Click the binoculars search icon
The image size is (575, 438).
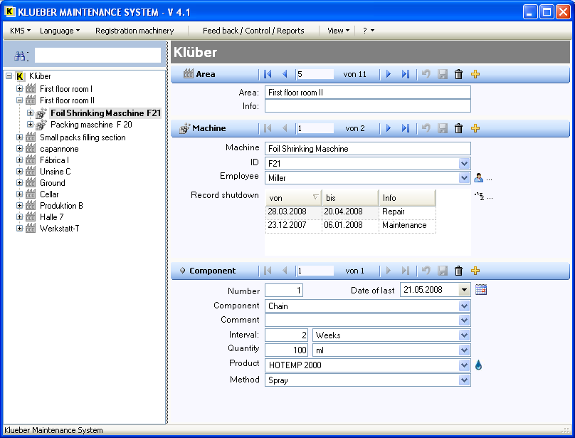click(x=20, y=56)
